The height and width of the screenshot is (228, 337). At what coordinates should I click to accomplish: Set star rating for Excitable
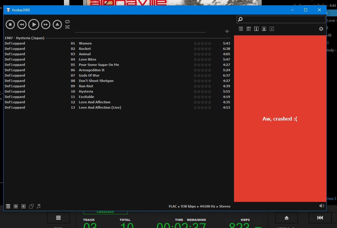tap(202, 97)
